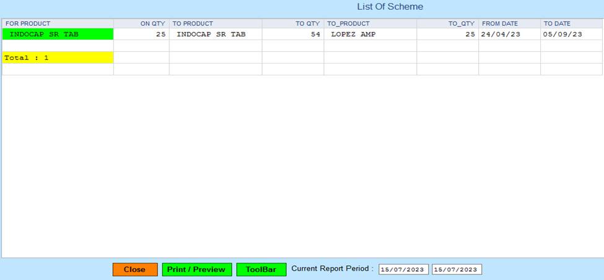Click the LOPEZ AMP product cell
The height and width of the screenshot is (280, 604).
[370, 35]
